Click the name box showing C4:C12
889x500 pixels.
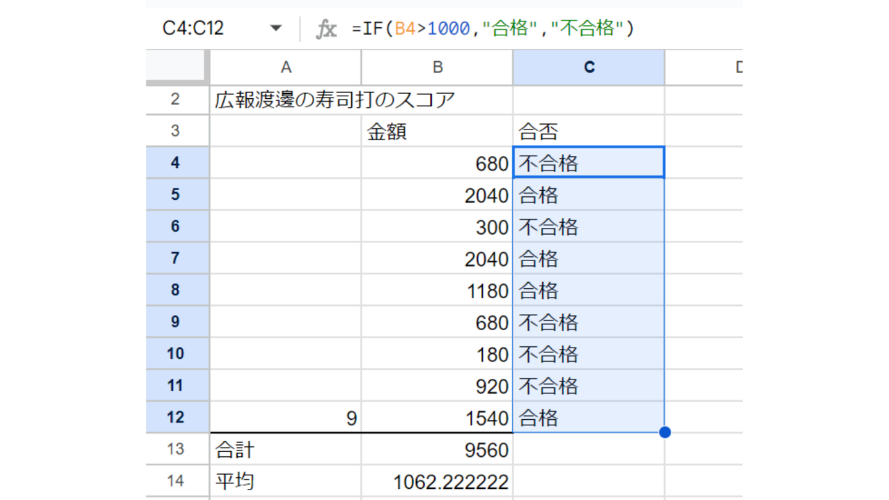click(x=193, y=28)
